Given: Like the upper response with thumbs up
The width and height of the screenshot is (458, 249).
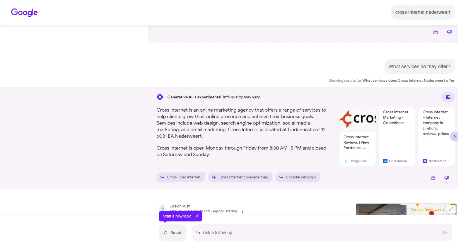Looking at the screenshot, I should (436, 32).
